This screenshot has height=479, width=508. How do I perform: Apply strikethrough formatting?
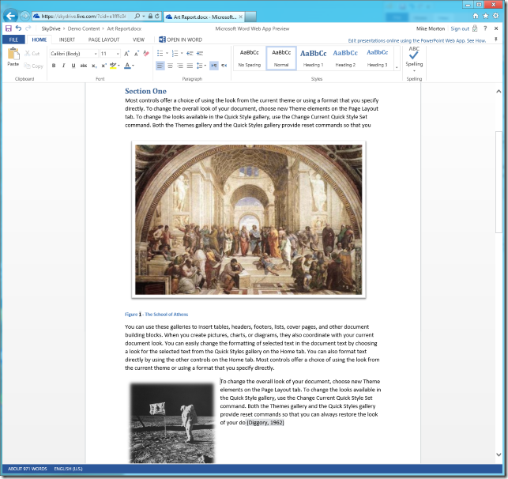click(x=84, y=66)
